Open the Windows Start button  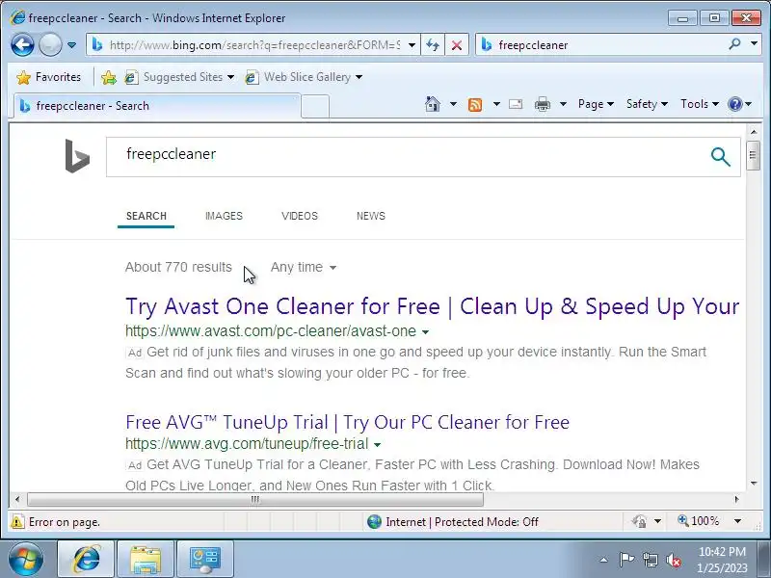point(25,560)
